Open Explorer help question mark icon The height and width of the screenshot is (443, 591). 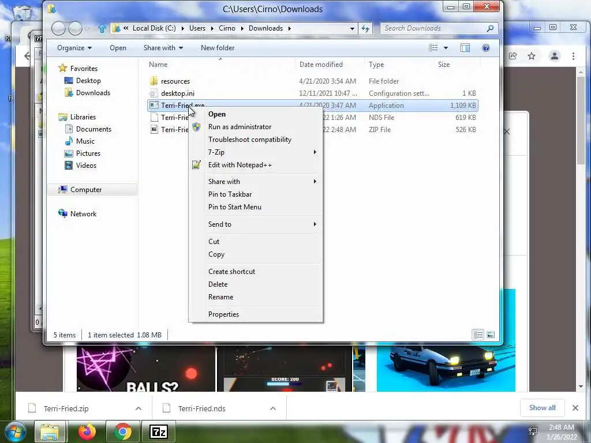click(x=486, y=48)
